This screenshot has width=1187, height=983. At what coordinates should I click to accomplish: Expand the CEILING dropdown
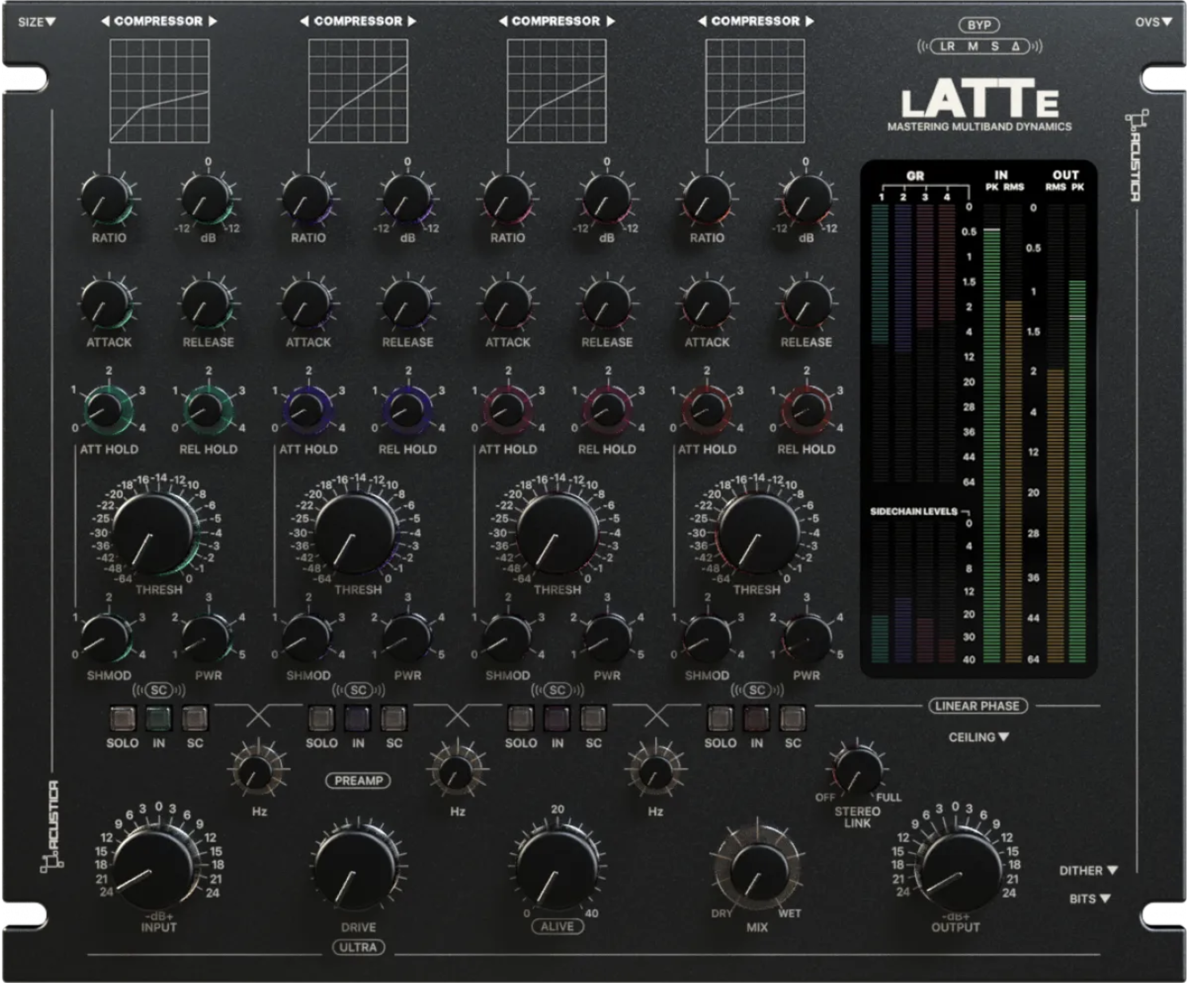[x=979, y=737]
